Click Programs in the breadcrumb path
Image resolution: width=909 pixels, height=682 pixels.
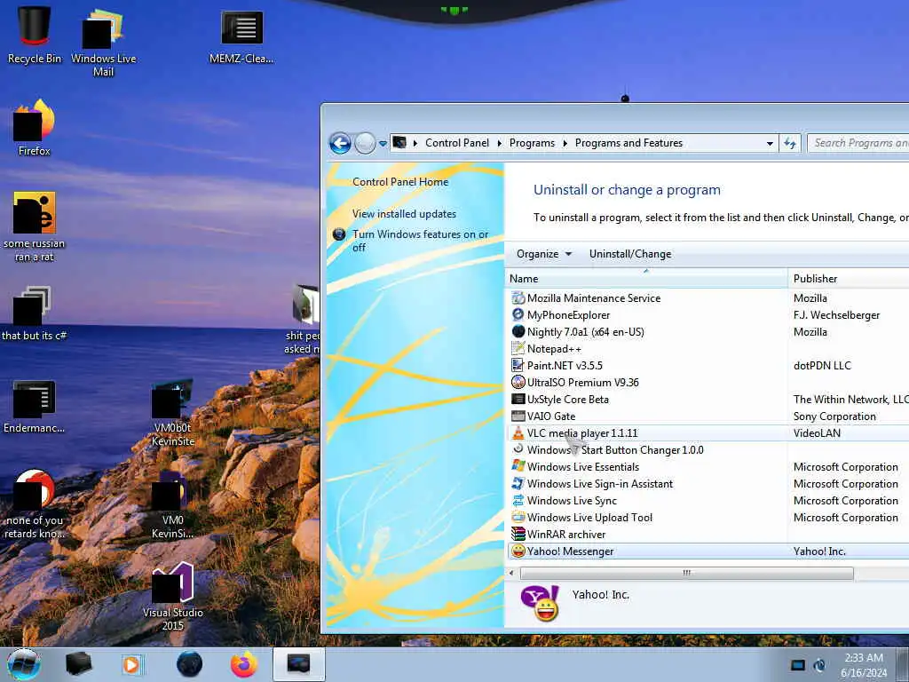pos(532,143)
